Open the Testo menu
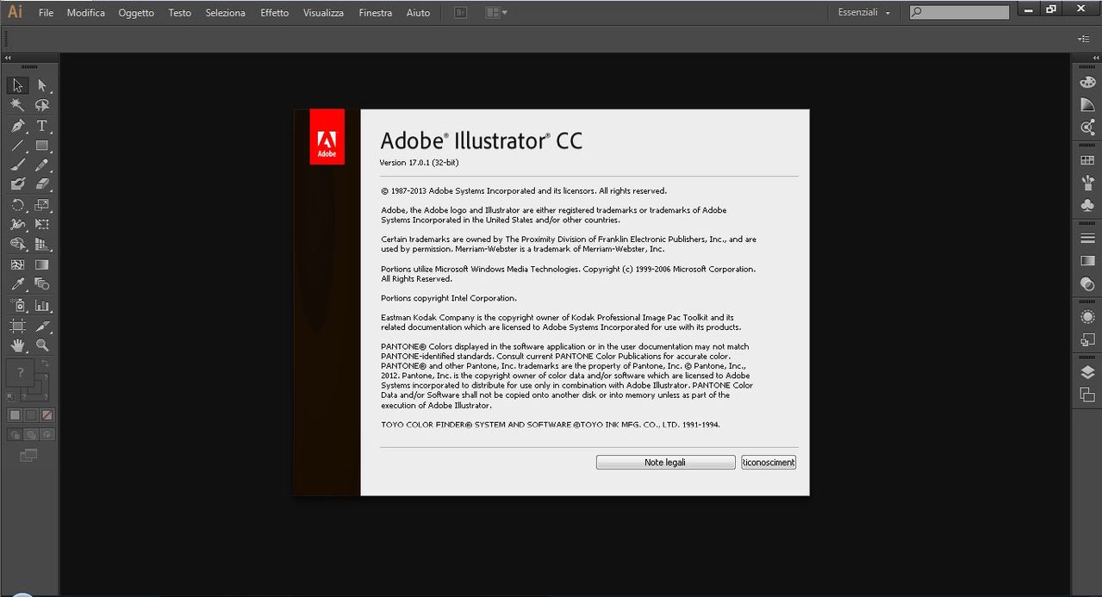This screenshot has width=1102, height=597. [x=180, y=13]
